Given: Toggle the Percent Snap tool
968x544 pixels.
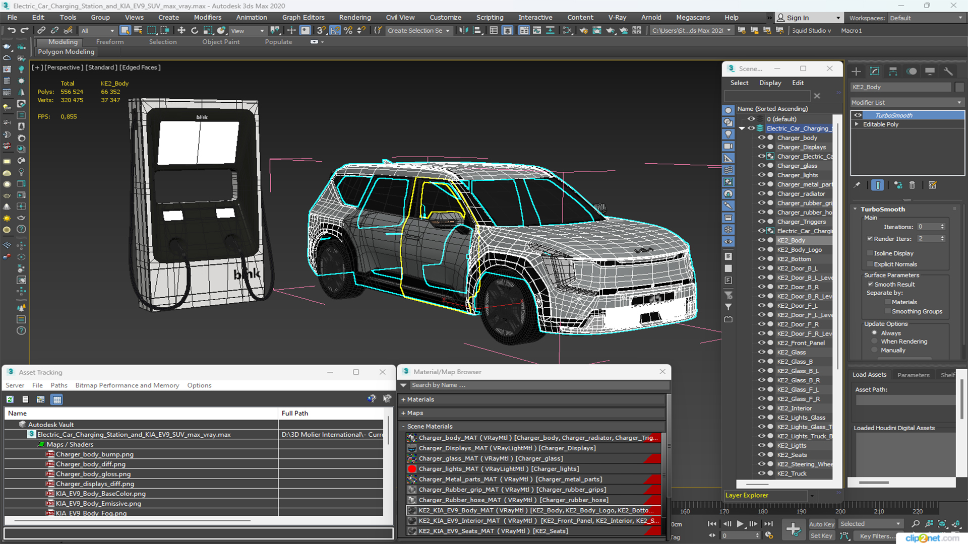Looking at the screenshot, I should coord(348,31).
